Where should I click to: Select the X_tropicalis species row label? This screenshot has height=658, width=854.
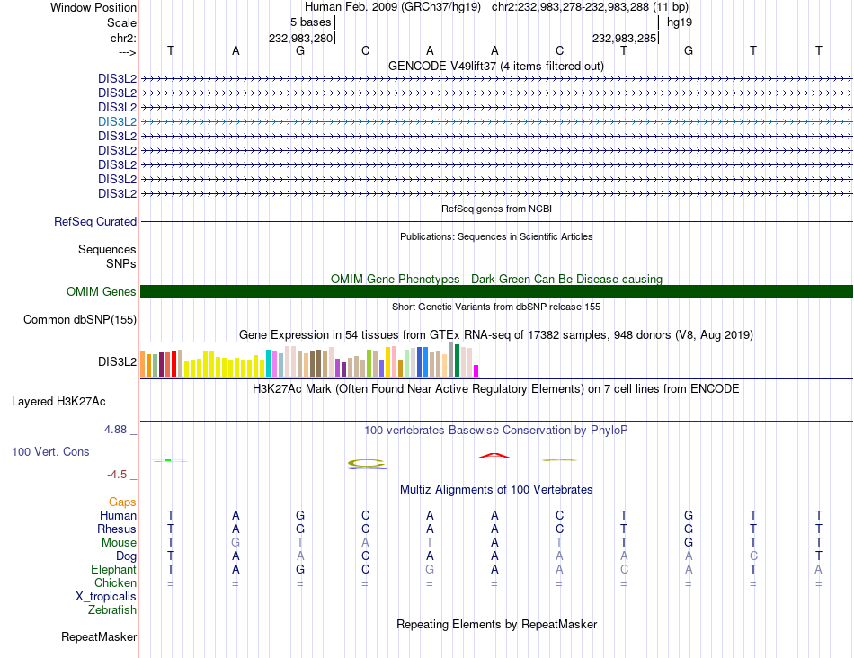106,597
